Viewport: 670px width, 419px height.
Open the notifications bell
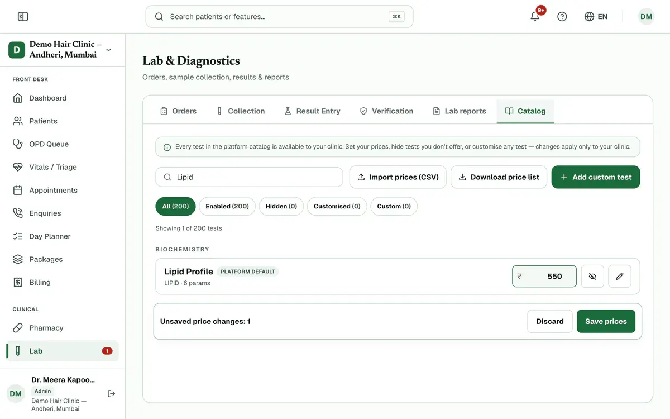point(535,17)
